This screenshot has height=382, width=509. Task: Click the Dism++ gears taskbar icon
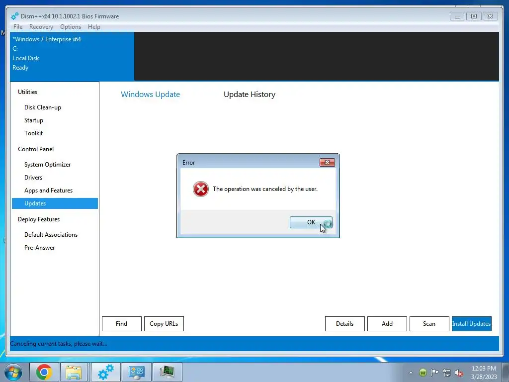point(106,372)
